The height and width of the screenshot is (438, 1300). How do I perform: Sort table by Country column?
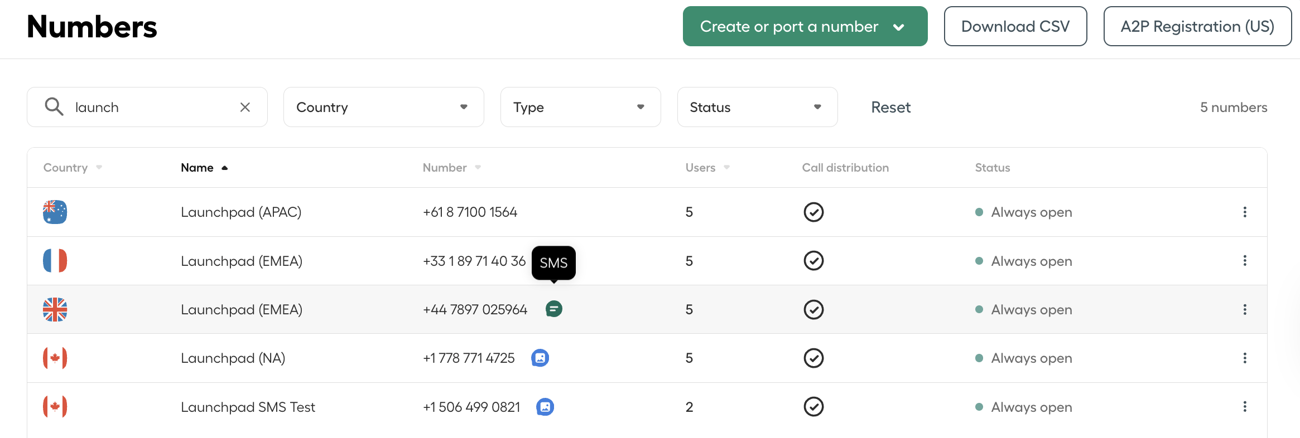[73, 168]
